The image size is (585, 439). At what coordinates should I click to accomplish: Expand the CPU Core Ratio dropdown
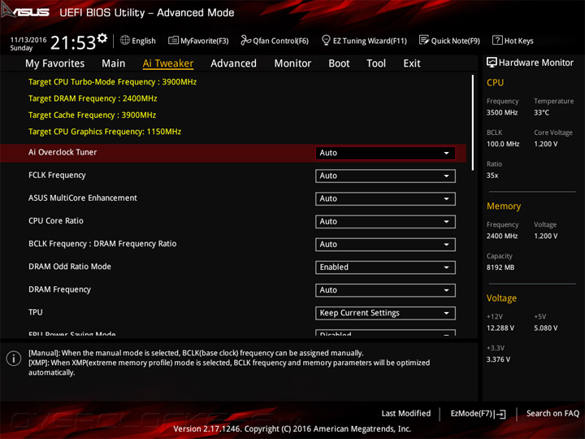coord(385,222)
